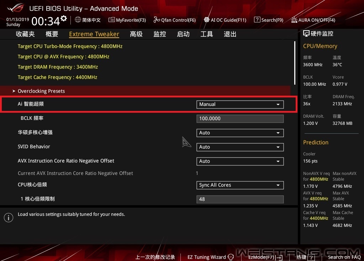Viewport: 364px width, 261px height.
Task: Click Search on FAQ
Action: click(x=344, y=257)
